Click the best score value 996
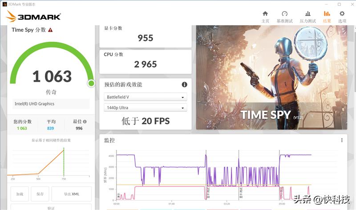This screenshot has height=210, width=356. click(x=79, y=128)
